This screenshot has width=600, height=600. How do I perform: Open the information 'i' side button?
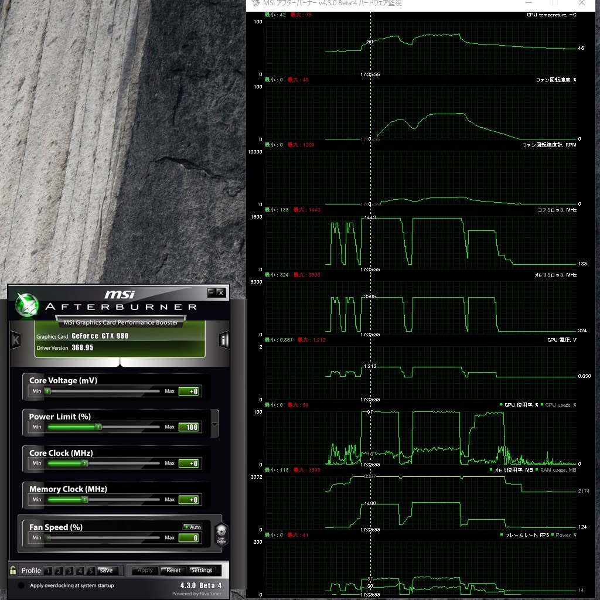coord(224,340)
